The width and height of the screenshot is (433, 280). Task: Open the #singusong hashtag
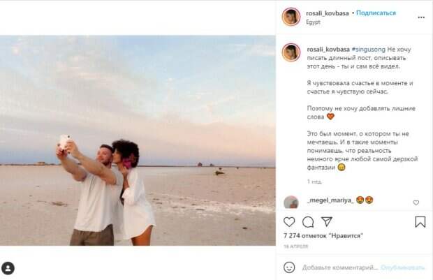(368, 50)
